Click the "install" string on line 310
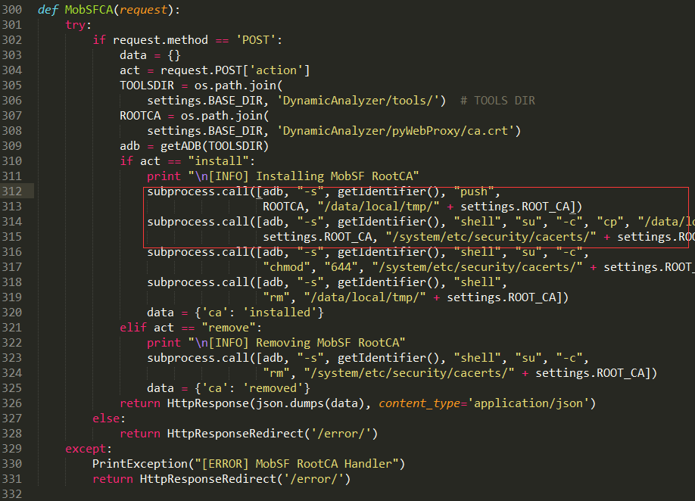 (219, 161)
